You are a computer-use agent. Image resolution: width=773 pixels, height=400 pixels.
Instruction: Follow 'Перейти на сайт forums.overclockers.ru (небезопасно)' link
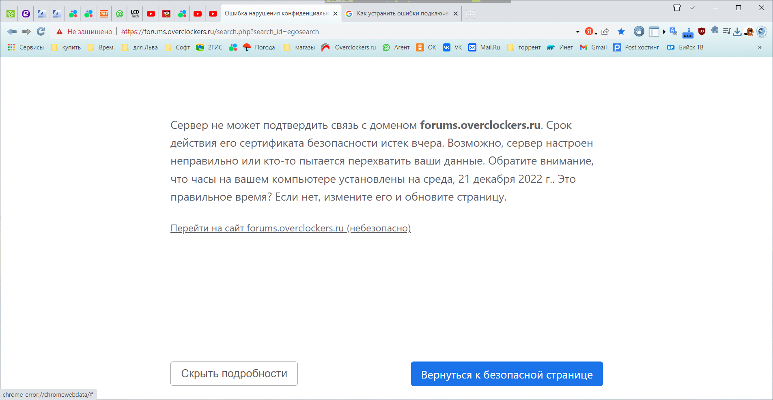[291, 228]
